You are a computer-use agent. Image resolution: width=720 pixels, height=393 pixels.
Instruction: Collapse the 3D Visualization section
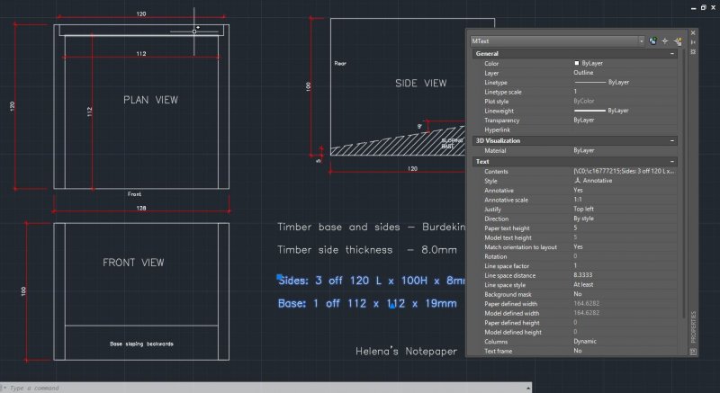(672, 140)
